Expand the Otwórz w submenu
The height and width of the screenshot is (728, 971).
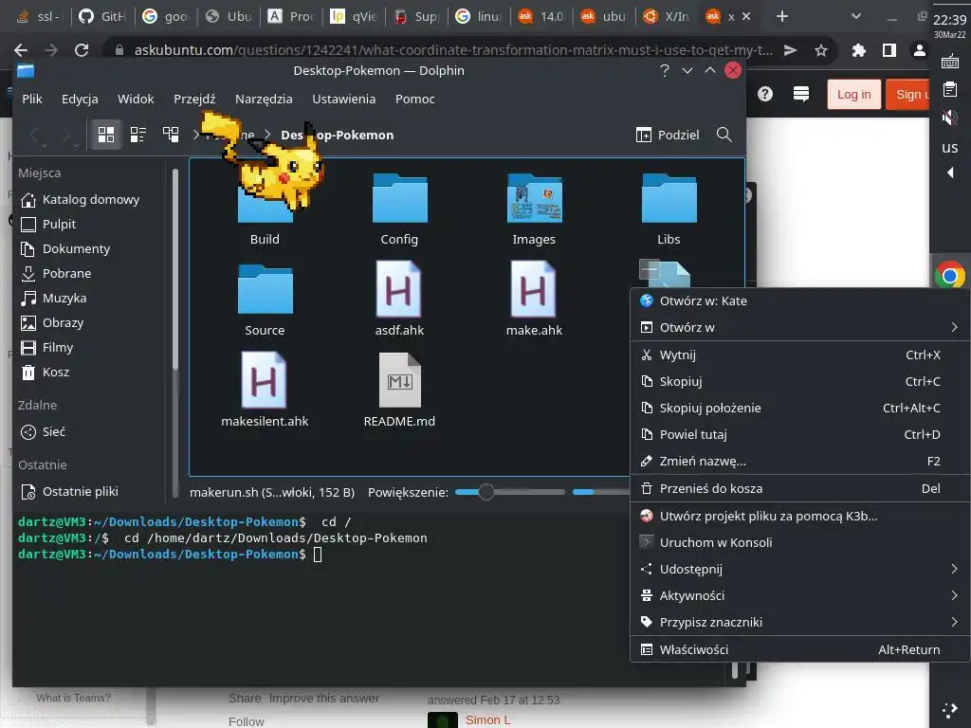point(800,327)
